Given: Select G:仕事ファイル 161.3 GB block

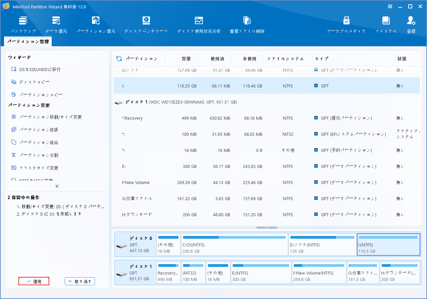Looking at the screenshot, I should pos(363,273).
